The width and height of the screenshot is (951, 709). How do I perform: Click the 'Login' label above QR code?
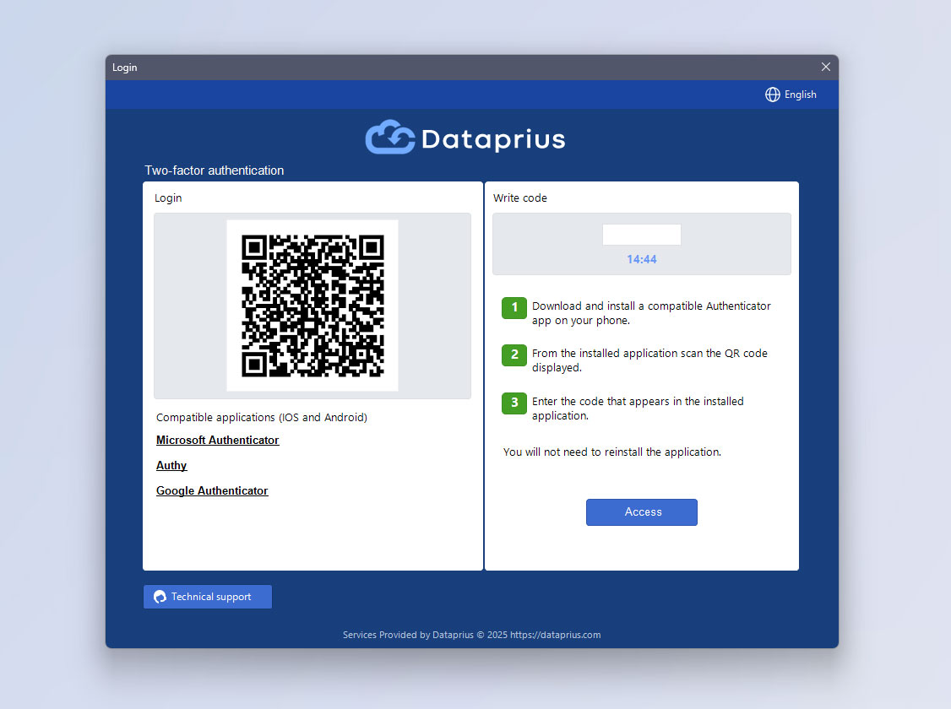pos(168,198)
